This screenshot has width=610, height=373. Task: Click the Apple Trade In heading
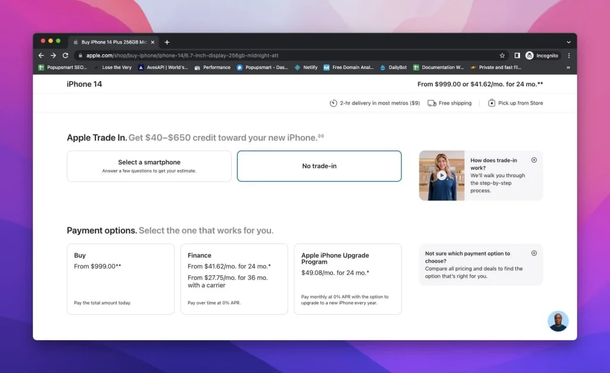point(97,137)
